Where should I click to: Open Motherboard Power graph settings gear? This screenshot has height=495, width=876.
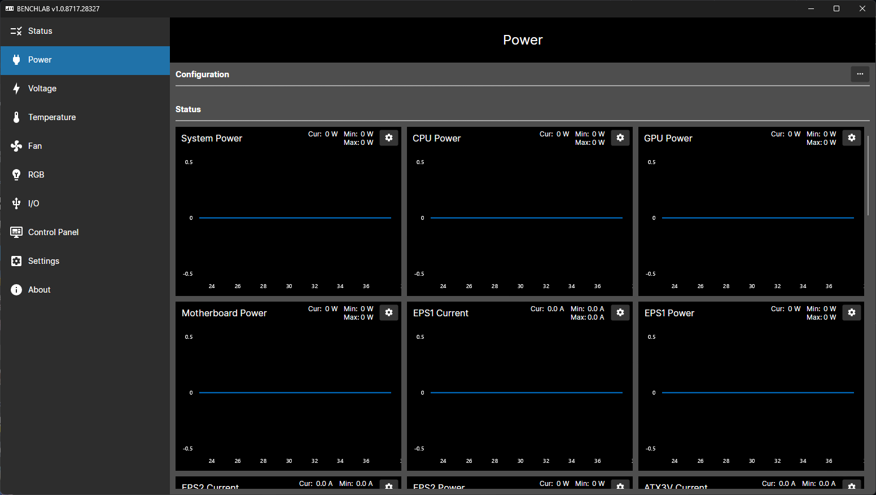389,312
